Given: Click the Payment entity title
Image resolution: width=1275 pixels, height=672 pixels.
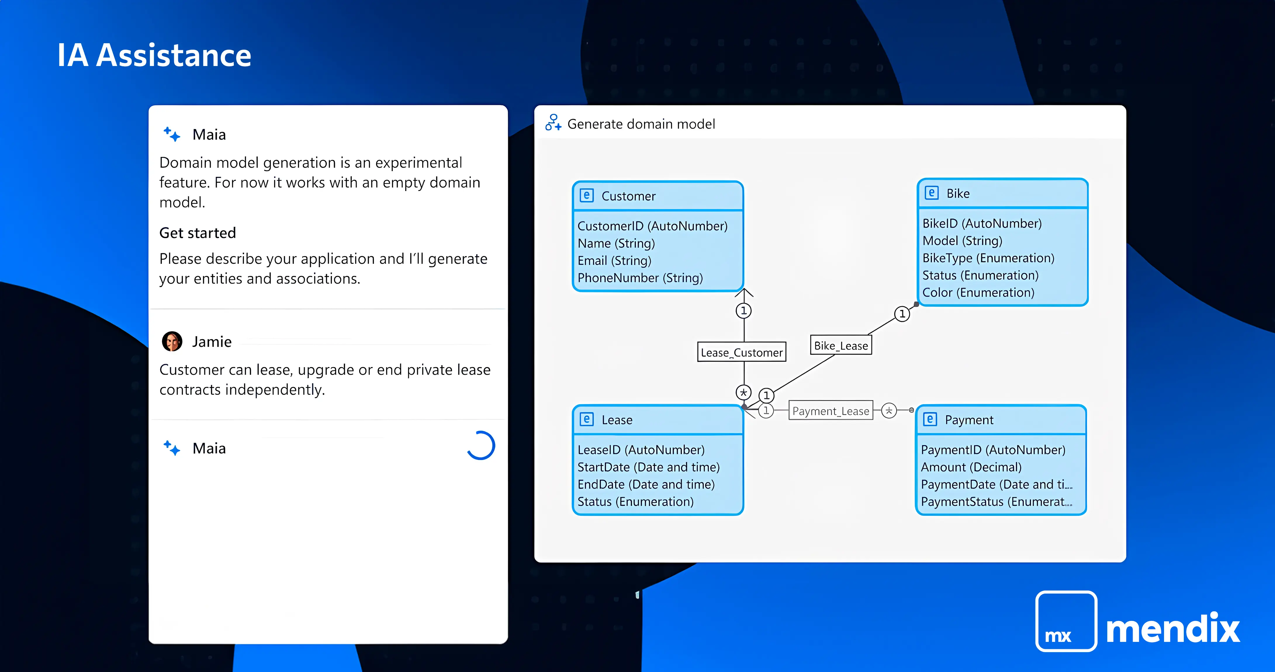Looking at the screenshot, I should pos(969,420).
